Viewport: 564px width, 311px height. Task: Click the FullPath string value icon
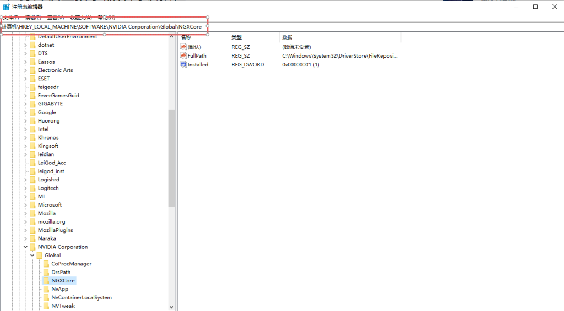(183, 56)
